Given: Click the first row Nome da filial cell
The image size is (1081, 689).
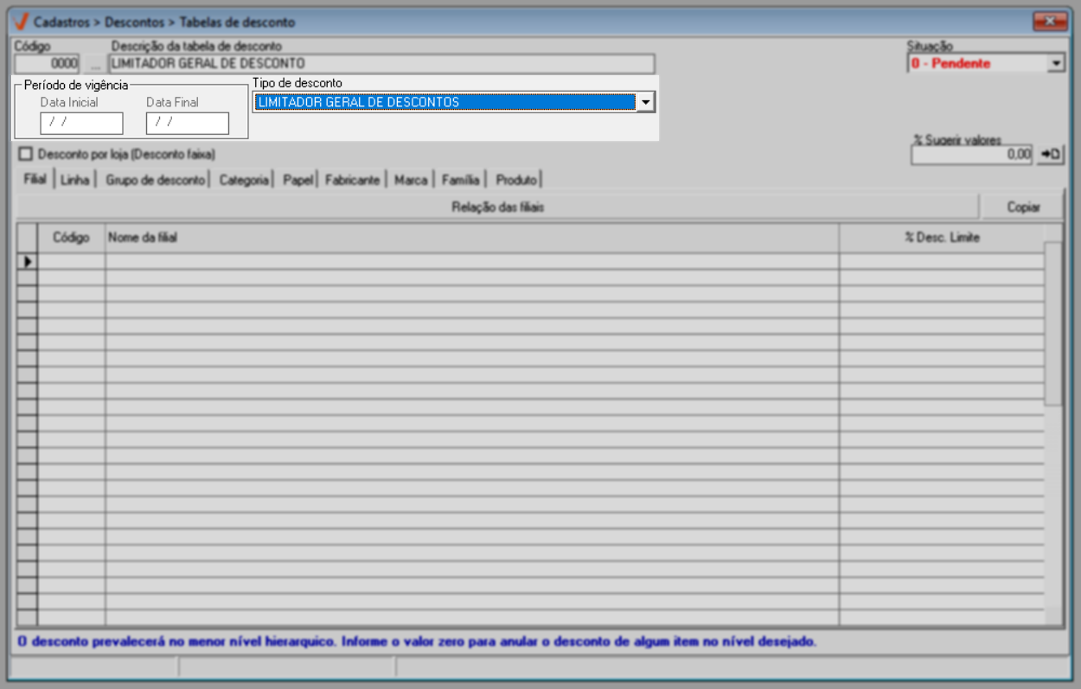Looking at the screenshot, I should [472, 261].
